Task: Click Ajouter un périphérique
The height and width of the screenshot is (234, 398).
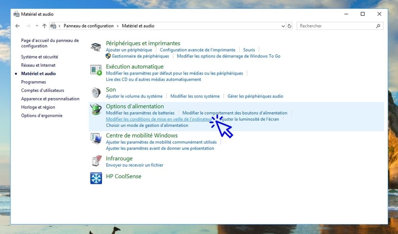Action: [x=129, y=50]
